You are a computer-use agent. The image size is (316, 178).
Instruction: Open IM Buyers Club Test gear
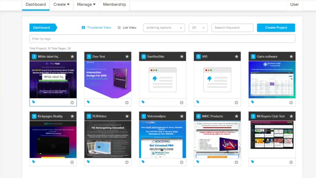291,162
